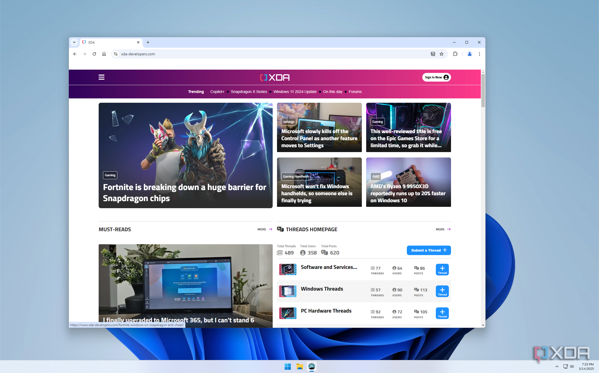Open browser home page icon
The height and width of the screenshot is (373, 599).
pos(104,54)
